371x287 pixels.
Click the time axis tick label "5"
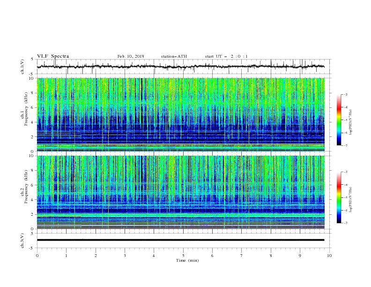(x=183, y=256)
